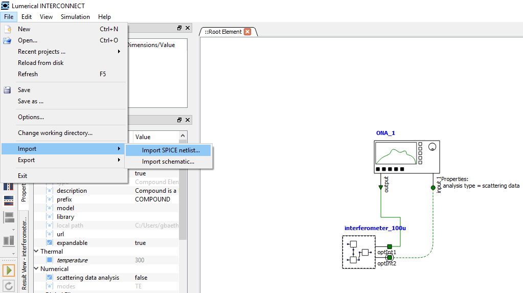Click the Value column header
The width and height of the screenshot is (523, 293).
click(143, 137)
